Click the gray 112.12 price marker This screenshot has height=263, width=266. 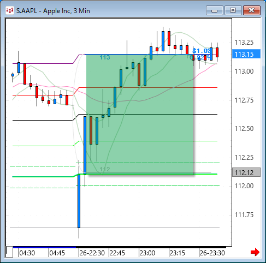[x=246, y=172]
